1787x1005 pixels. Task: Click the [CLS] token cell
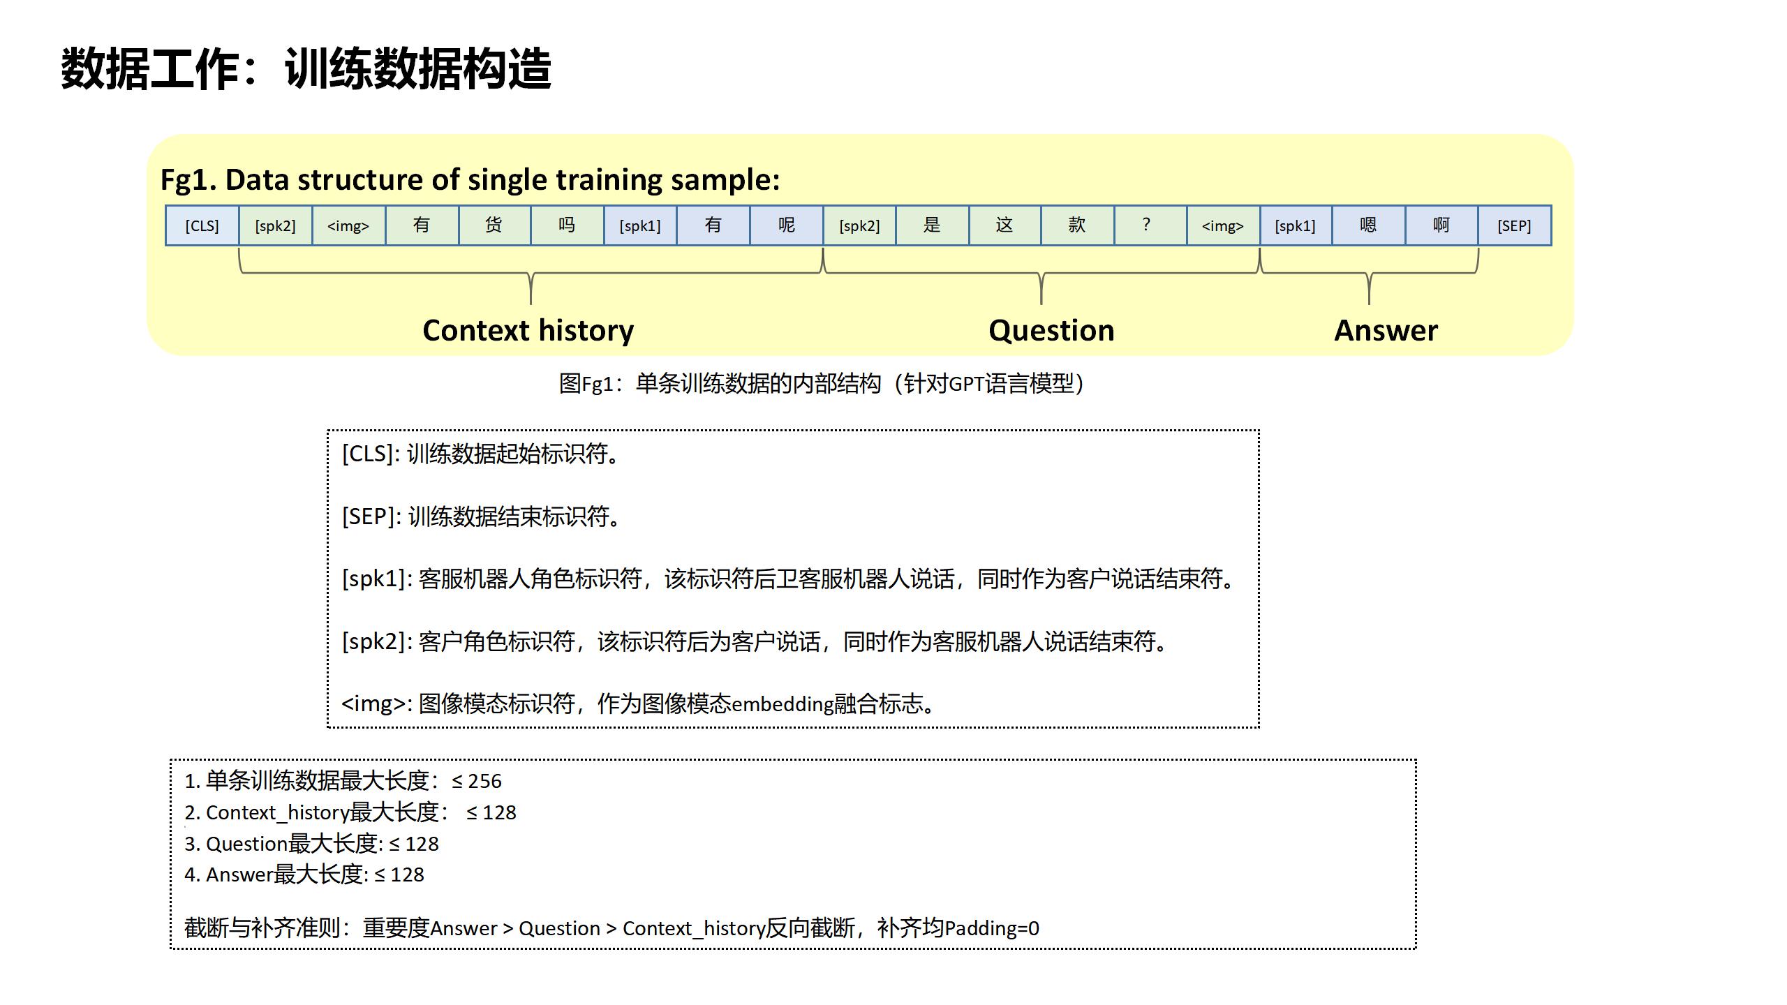click(x=202, y=225)
